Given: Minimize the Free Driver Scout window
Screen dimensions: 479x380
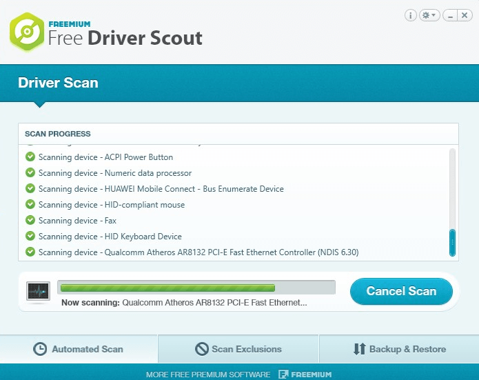Looking at the screenshot, I should point(450,15).
